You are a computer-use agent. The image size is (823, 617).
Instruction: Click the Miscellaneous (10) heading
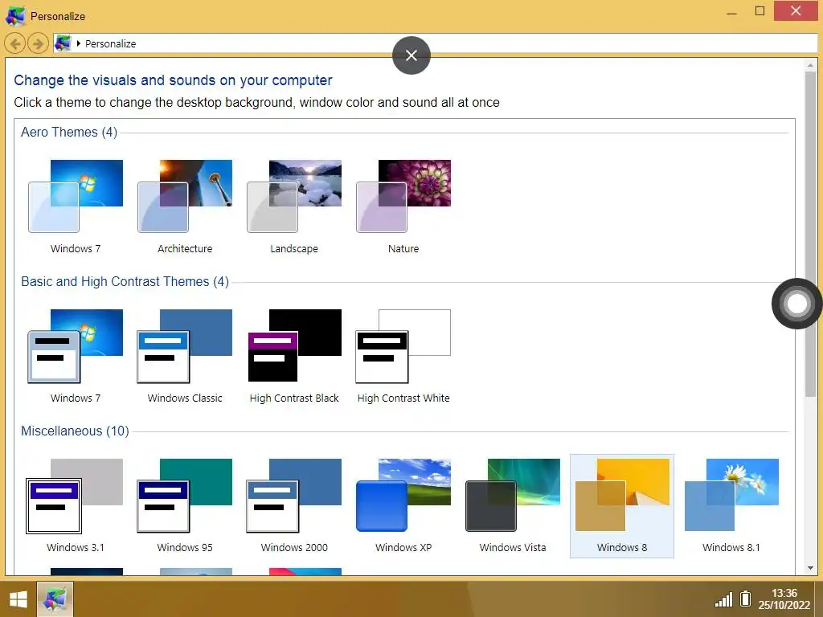75,431
